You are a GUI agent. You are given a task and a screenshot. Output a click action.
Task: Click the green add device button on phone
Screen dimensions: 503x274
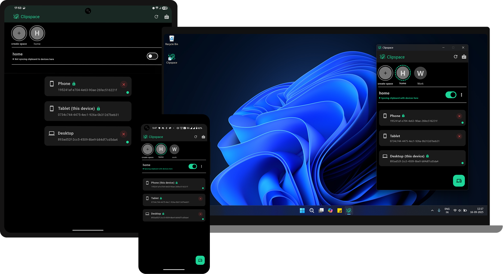pyautogui.click(x=200, y=260)
